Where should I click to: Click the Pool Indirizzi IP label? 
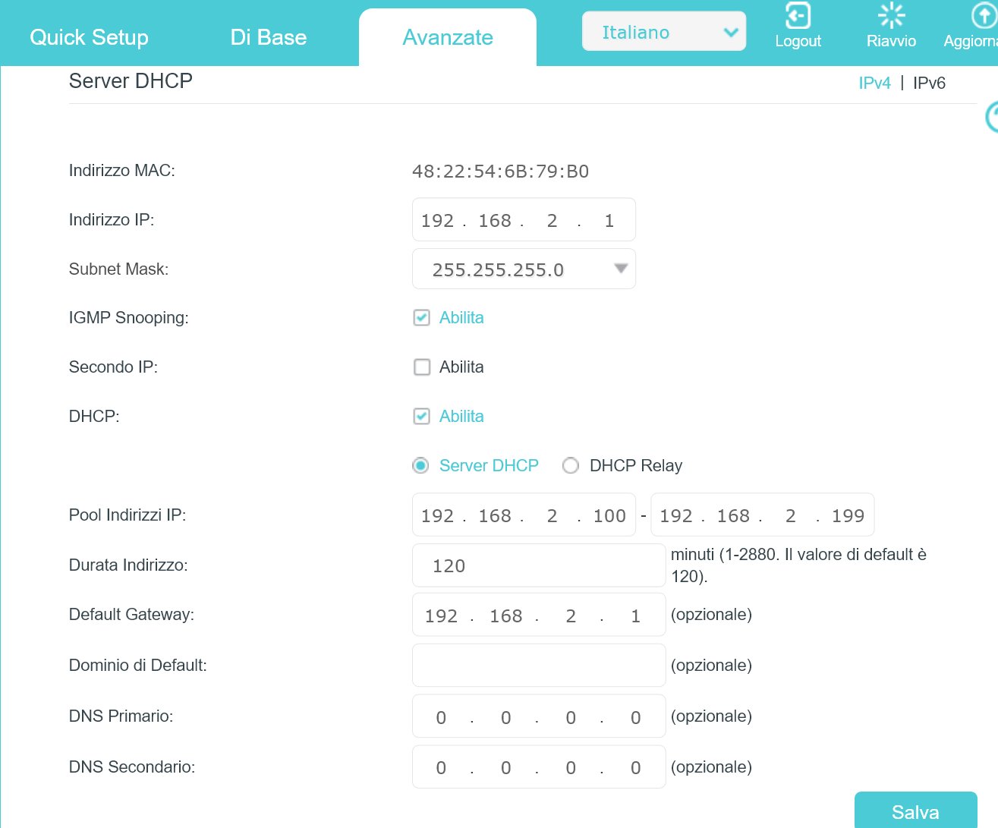[x=128, y=515]
